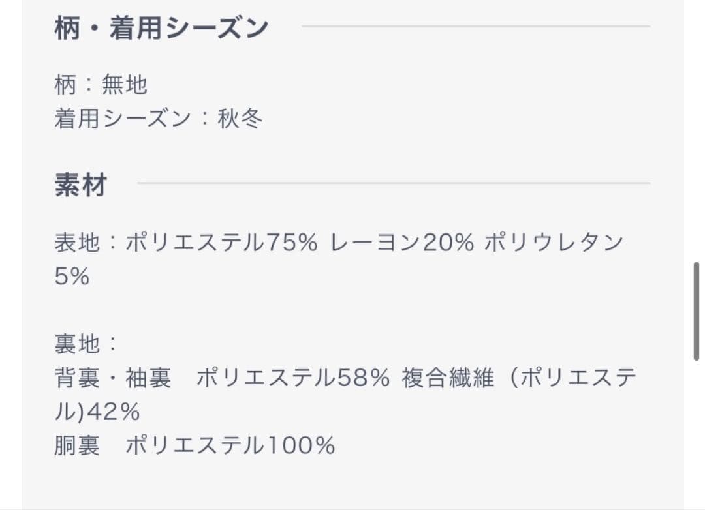The width and height of the screenshot is (705, 510).
Task: Click the 背裏・袖裏 label
Action: pyautogui.click(x=113, y=378)
